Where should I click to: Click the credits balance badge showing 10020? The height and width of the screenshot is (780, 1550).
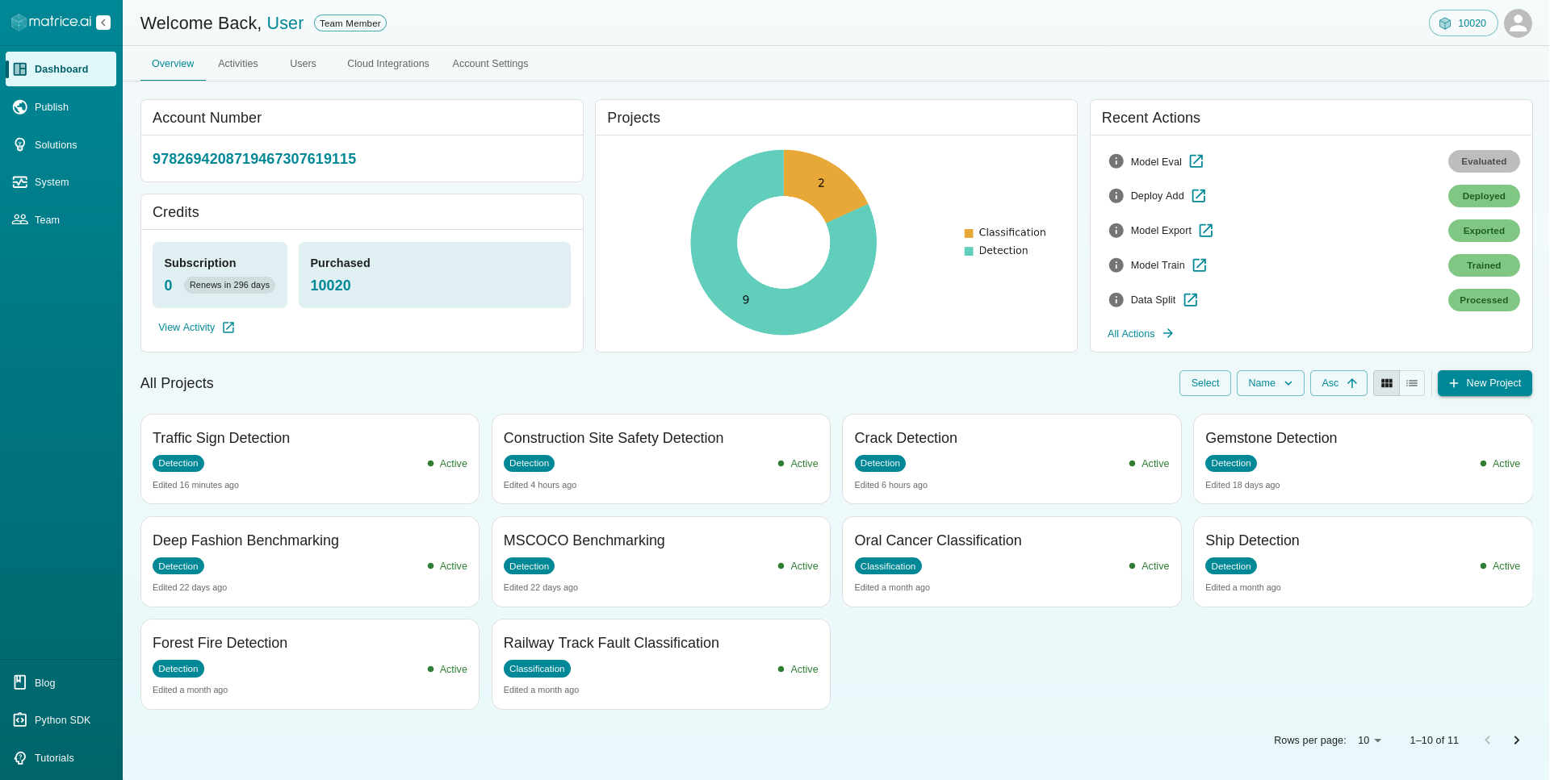click(x=1463, y=23)
